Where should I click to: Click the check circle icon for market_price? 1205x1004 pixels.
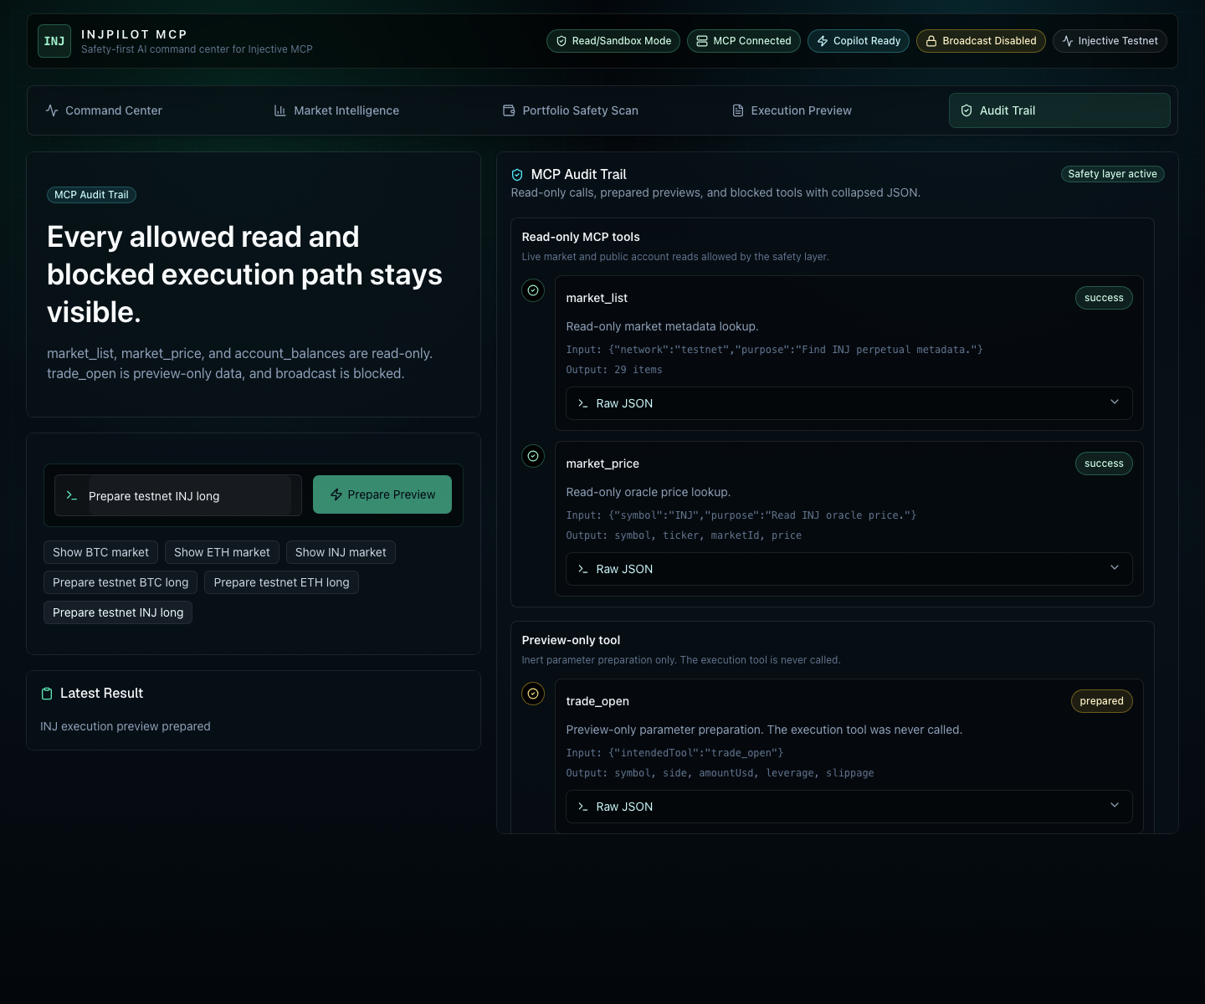pyautogui.click(x=533, y=456)
